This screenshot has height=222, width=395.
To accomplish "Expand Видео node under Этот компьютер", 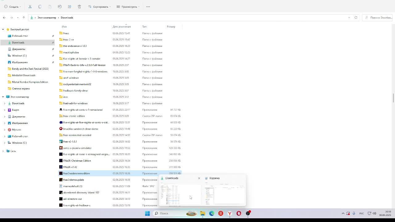I will point(5,110).
